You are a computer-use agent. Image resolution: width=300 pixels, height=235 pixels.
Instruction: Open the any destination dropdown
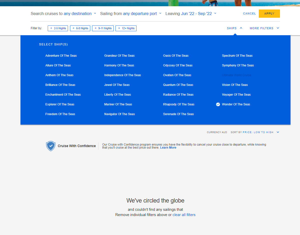80,14
